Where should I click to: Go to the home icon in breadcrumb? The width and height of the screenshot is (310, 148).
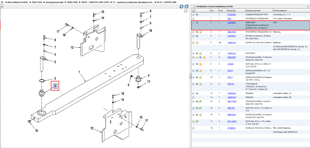pyautogui.click(x=2, y=2)
